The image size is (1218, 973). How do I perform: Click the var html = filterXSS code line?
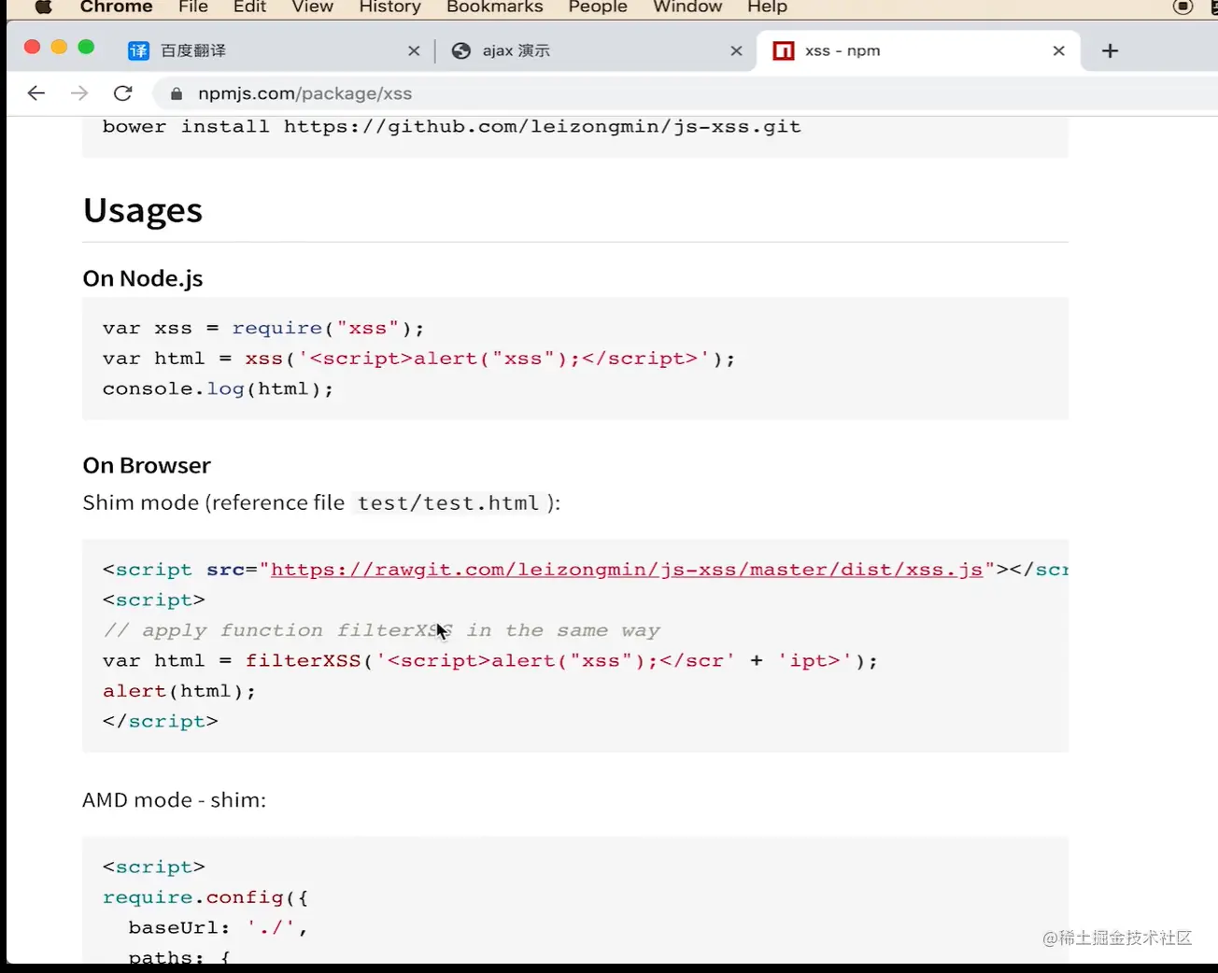pyautogui.click(x=490, y=661)
